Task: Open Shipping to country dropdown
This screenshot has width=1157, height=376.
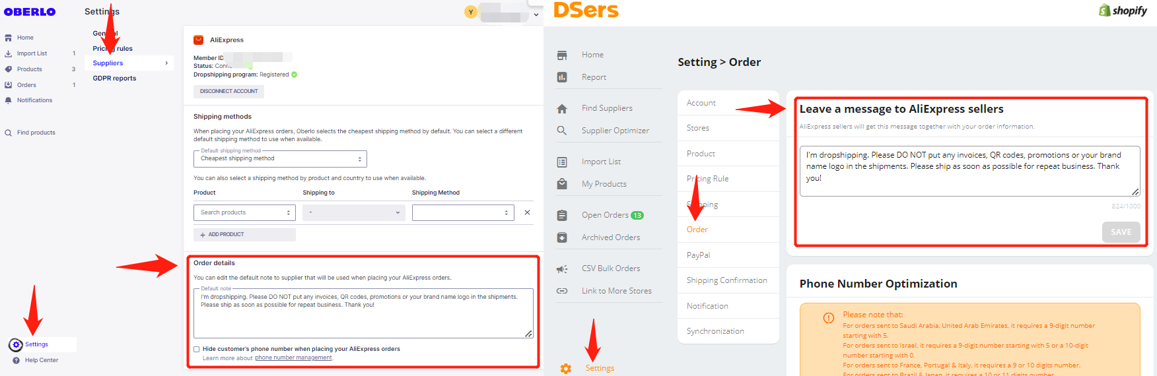Action: tap(354, 212)
